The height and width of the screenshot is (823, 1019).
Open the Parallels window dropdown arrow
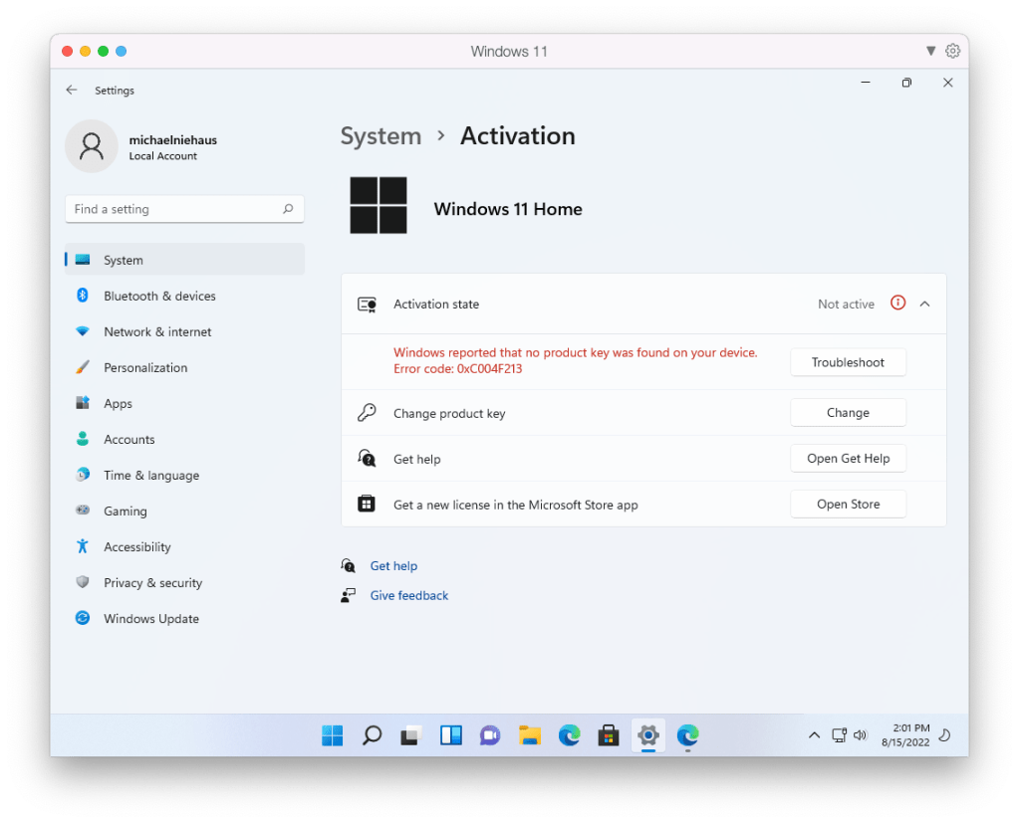tap(930, 51)
